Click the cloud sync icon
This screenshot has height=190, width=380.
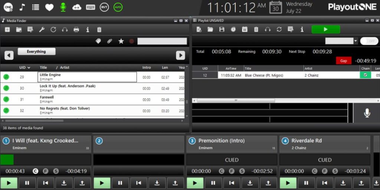(x=77, y=7)
